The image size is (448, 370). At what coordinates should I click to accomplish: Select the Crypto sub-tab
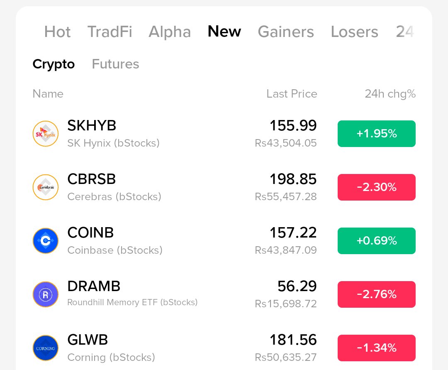(x=54, y=64)
